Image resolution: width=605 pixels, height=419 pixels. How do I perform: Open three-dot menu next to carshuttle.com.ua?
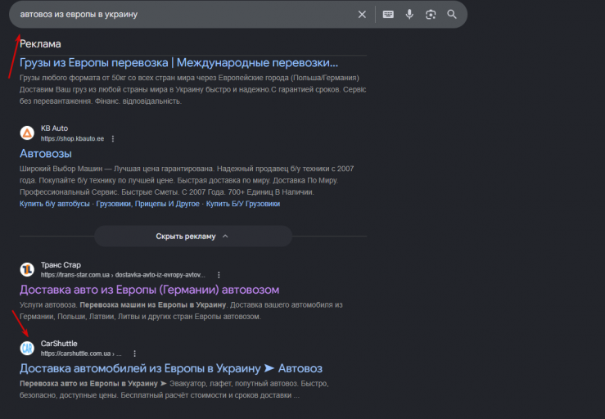pos(134,354)
